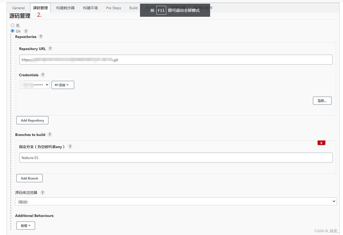The height and width of the screenshot is (235, 343).
Task: Delete the feature-01 branch entry
Action: 321,143
